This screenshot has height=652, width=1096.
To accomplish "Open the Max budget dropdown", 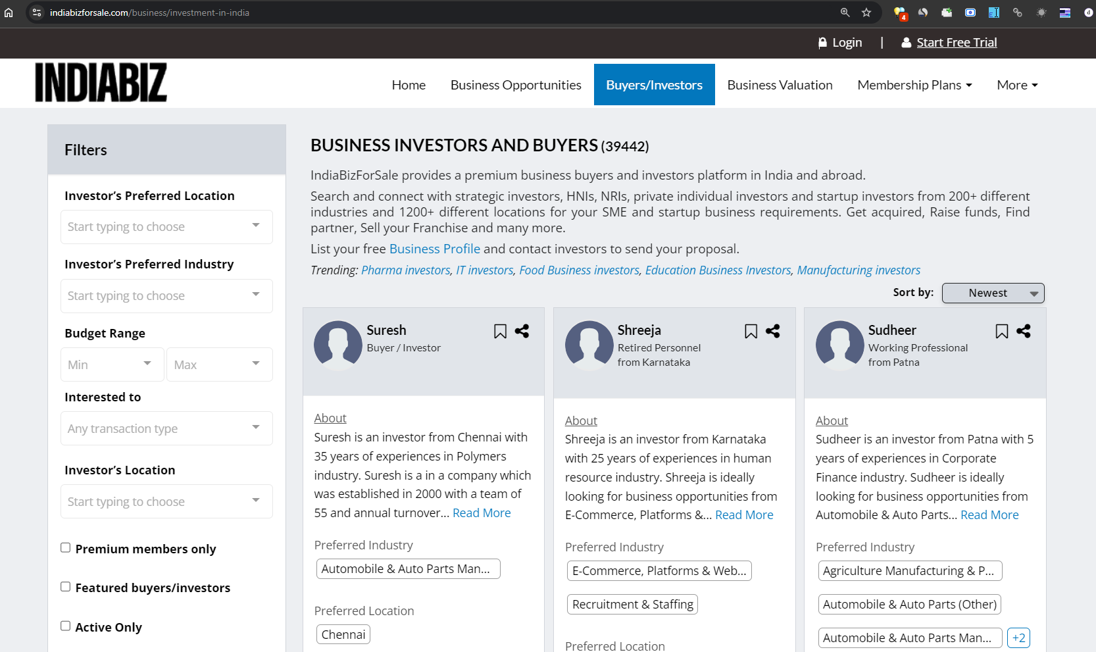I will [x=220, y=364].
